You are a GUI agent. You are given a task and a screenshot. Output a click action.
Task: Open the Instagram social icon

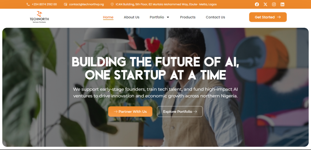pos(274,4)
